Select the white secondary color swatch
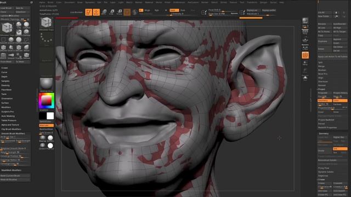 click(x=50, y=116)
